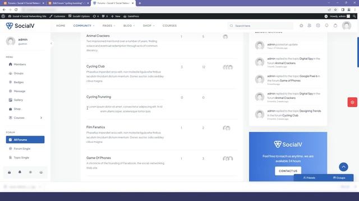Open Friends chat tab at bottom

point(309,178)
